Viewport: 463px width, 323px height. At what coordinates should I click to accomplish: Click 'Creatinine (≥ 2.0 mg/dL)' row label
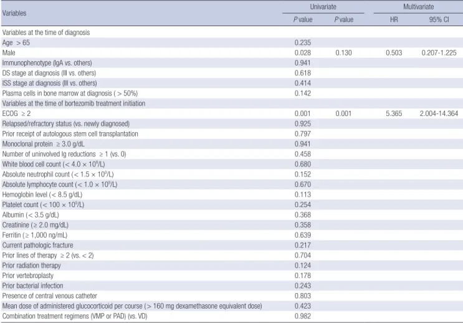pyautogui.click(x=35, y=225)
